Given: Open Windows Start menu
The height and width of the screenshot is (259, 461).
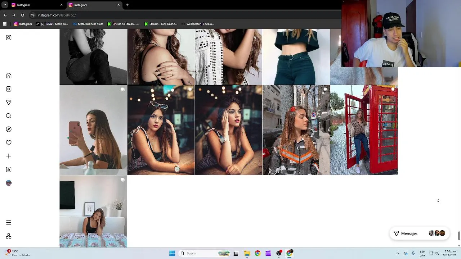Looking at the screenshot, I should click(172, 253).
